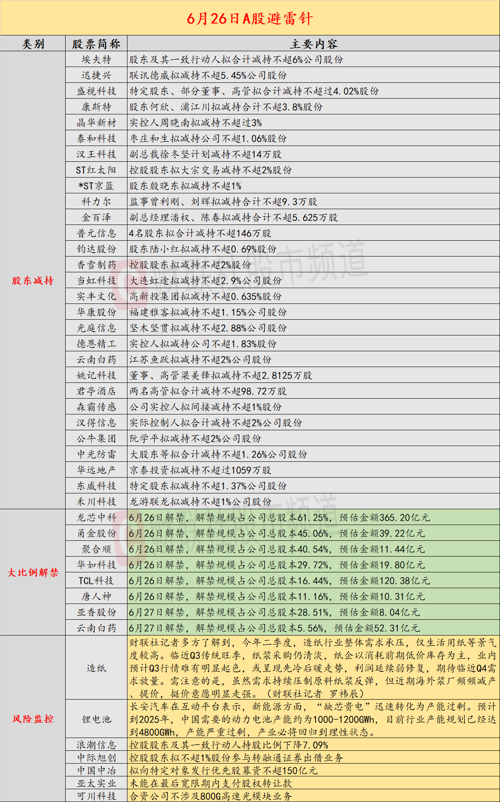Click 合资公司不涉及800G高速光模块业务
Screen dimensions: 500x802
point(211,796)
